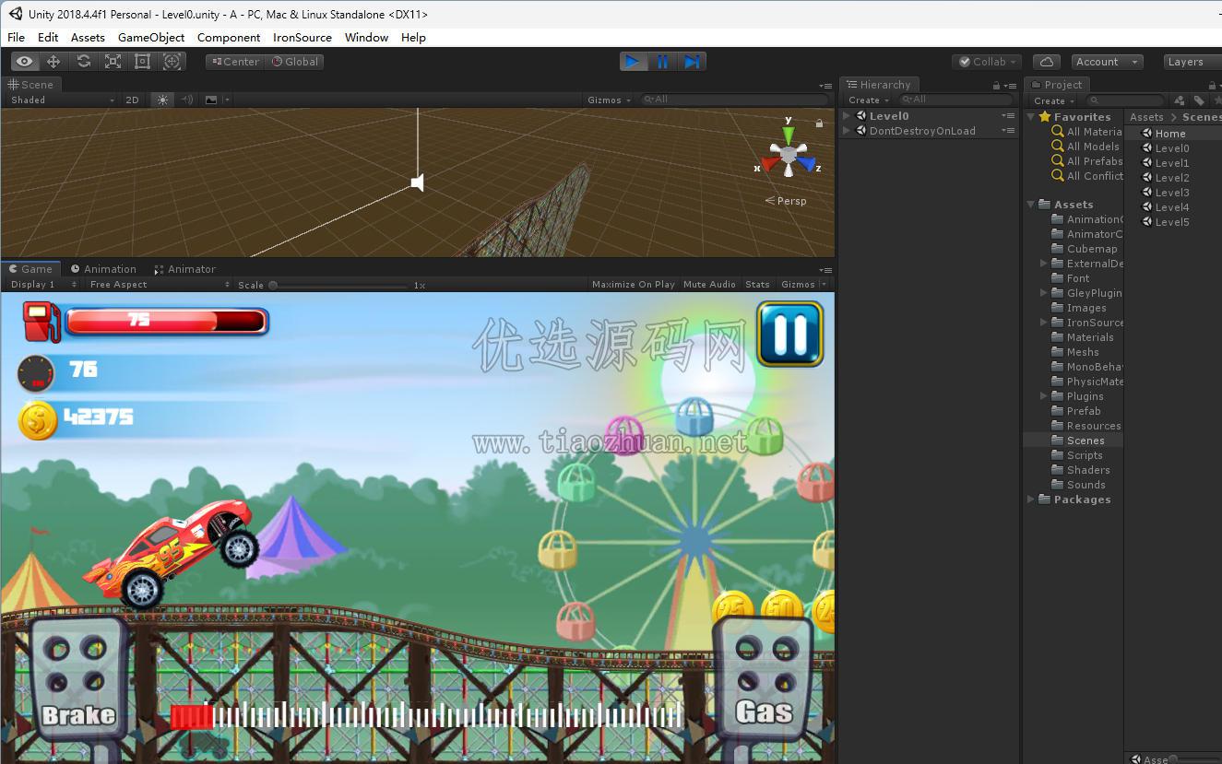Screen dimensions: 1222x764
Task: Toggle Mute Audio in Game view
Action: click(x=709, y=285)
